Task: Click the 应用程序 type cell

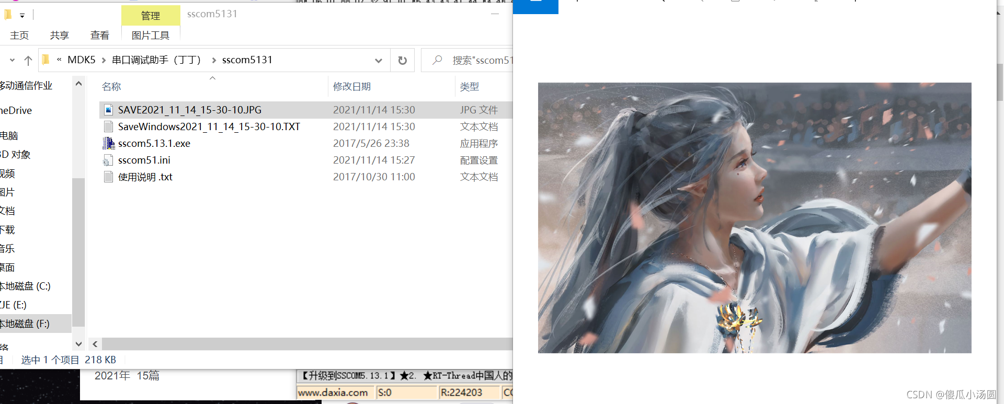Action: tap(479, 143)
